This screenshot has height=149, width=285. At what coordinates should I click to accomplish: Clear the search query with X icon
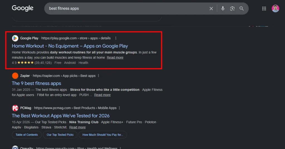[x=211, y=9]
